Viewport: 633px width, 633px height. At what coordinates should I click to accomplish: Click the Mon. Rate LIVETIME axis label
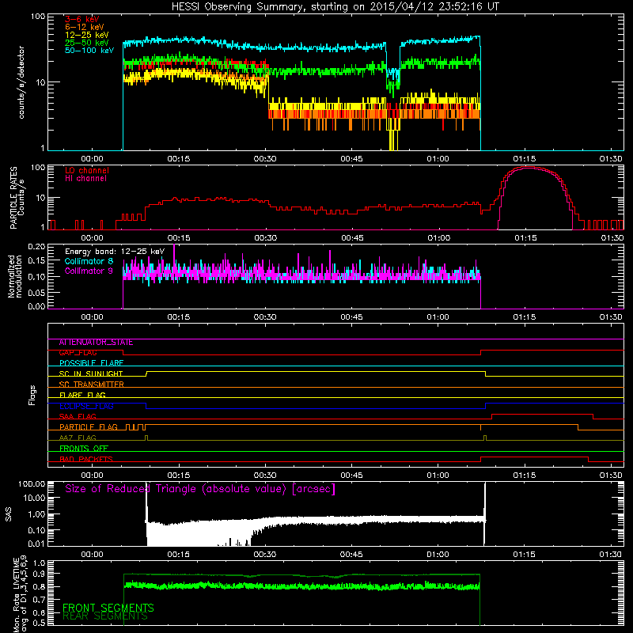[19, 593]
